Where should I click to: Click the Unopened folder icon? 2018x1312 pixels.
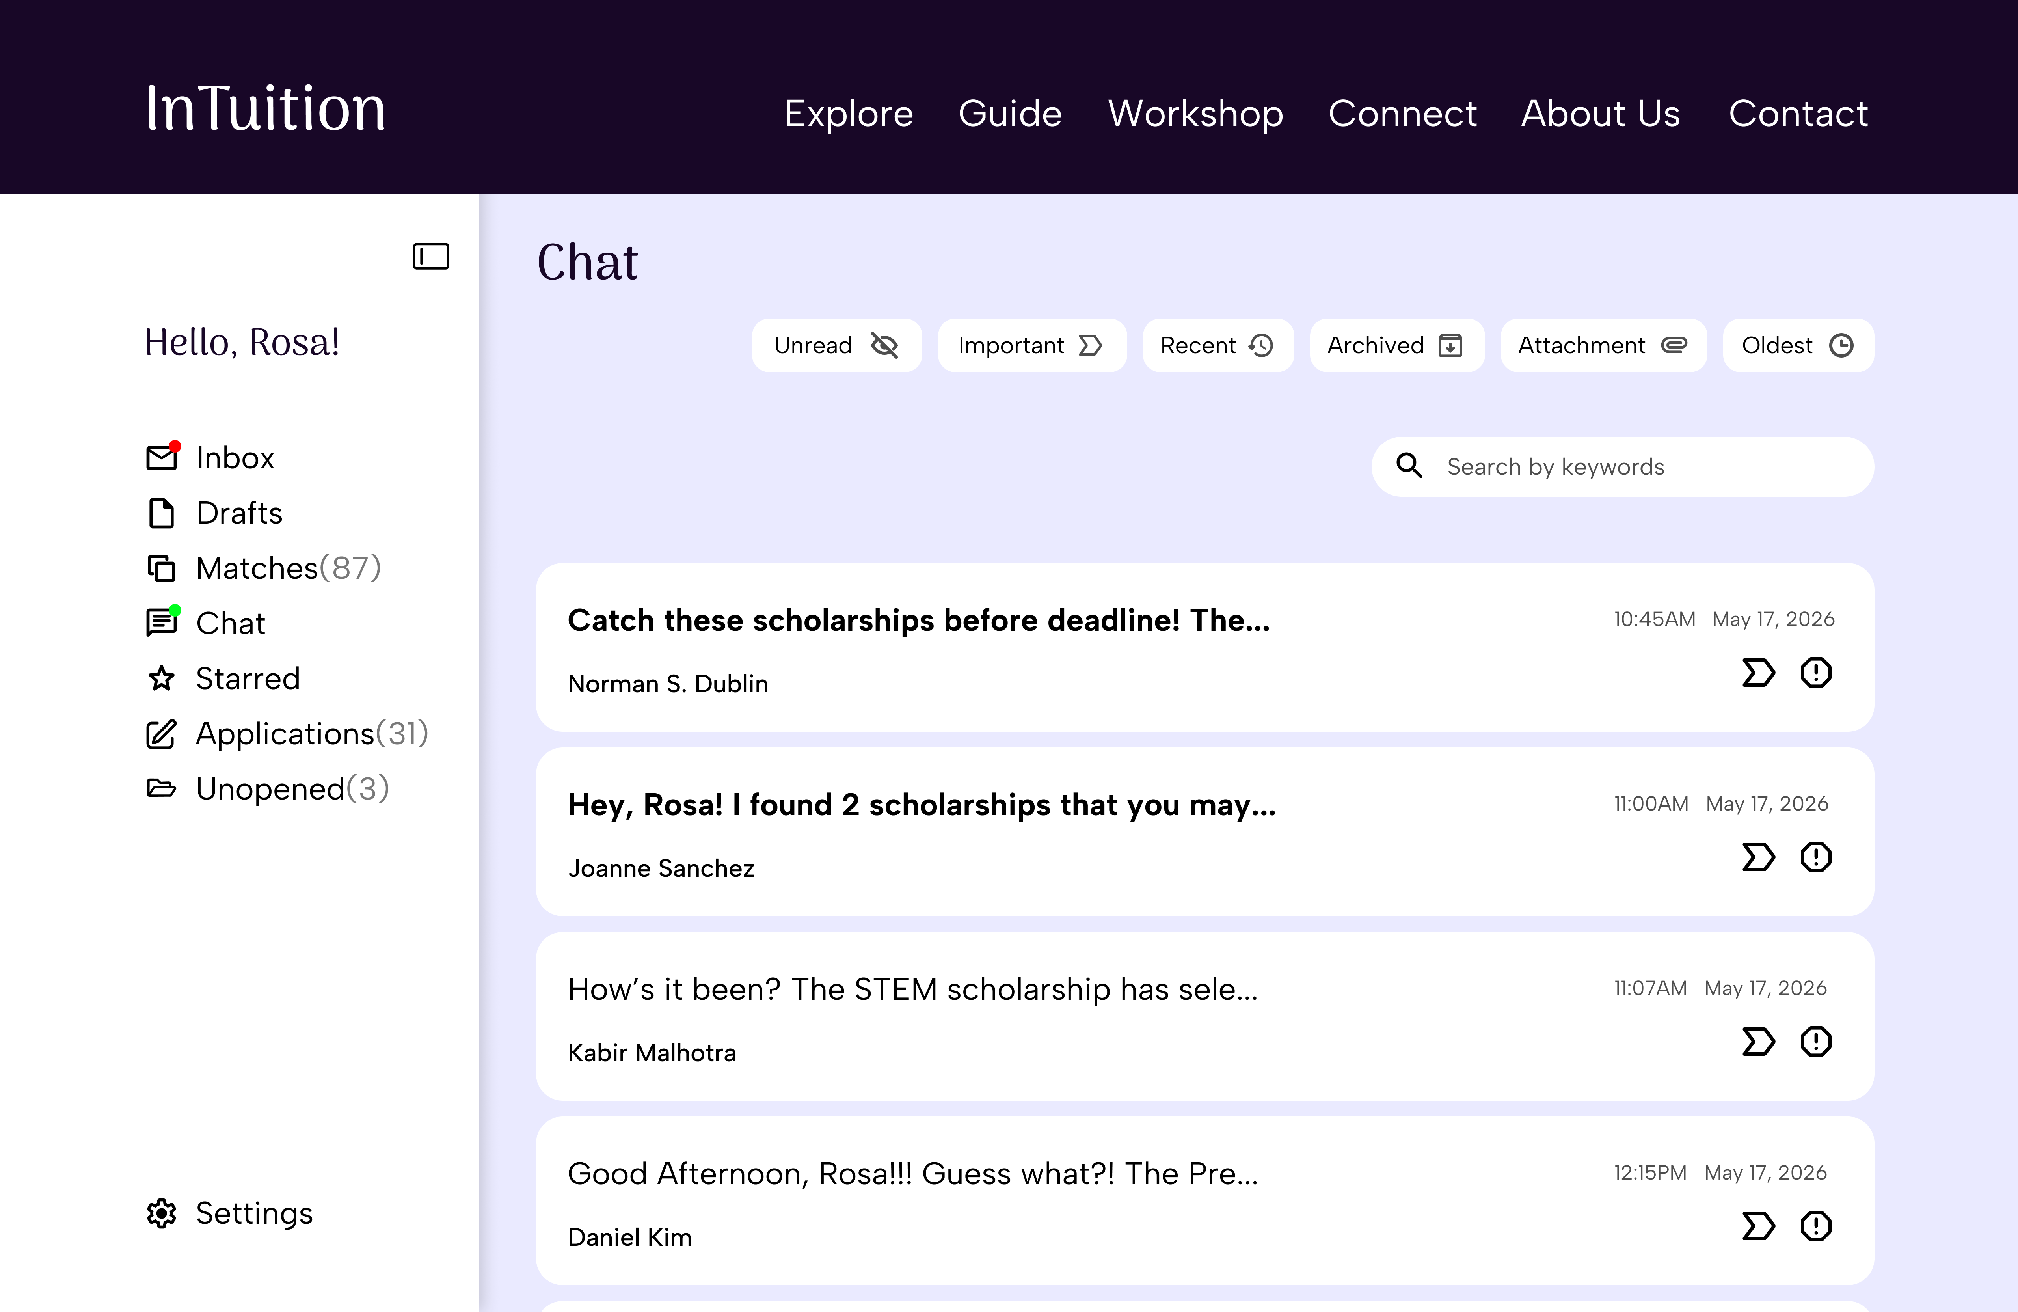[x=161, y=789]
